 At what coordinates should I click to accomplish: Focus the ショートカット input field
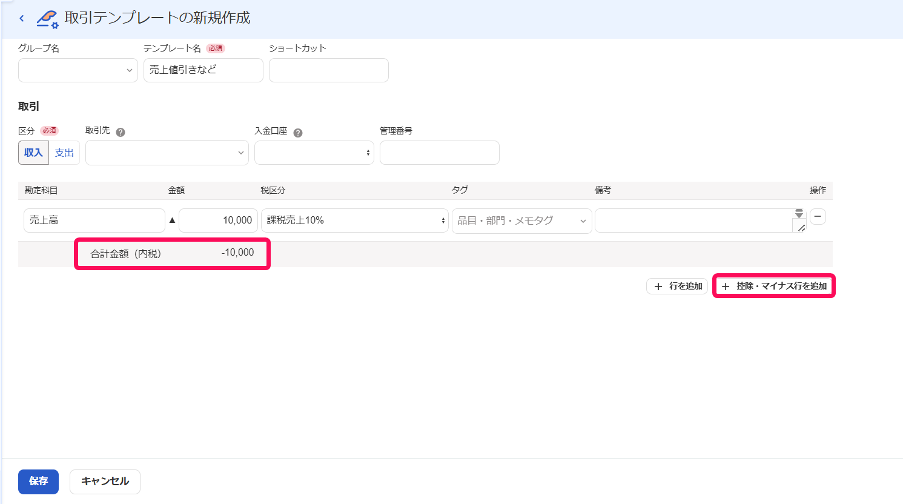[x=329, y=70]
